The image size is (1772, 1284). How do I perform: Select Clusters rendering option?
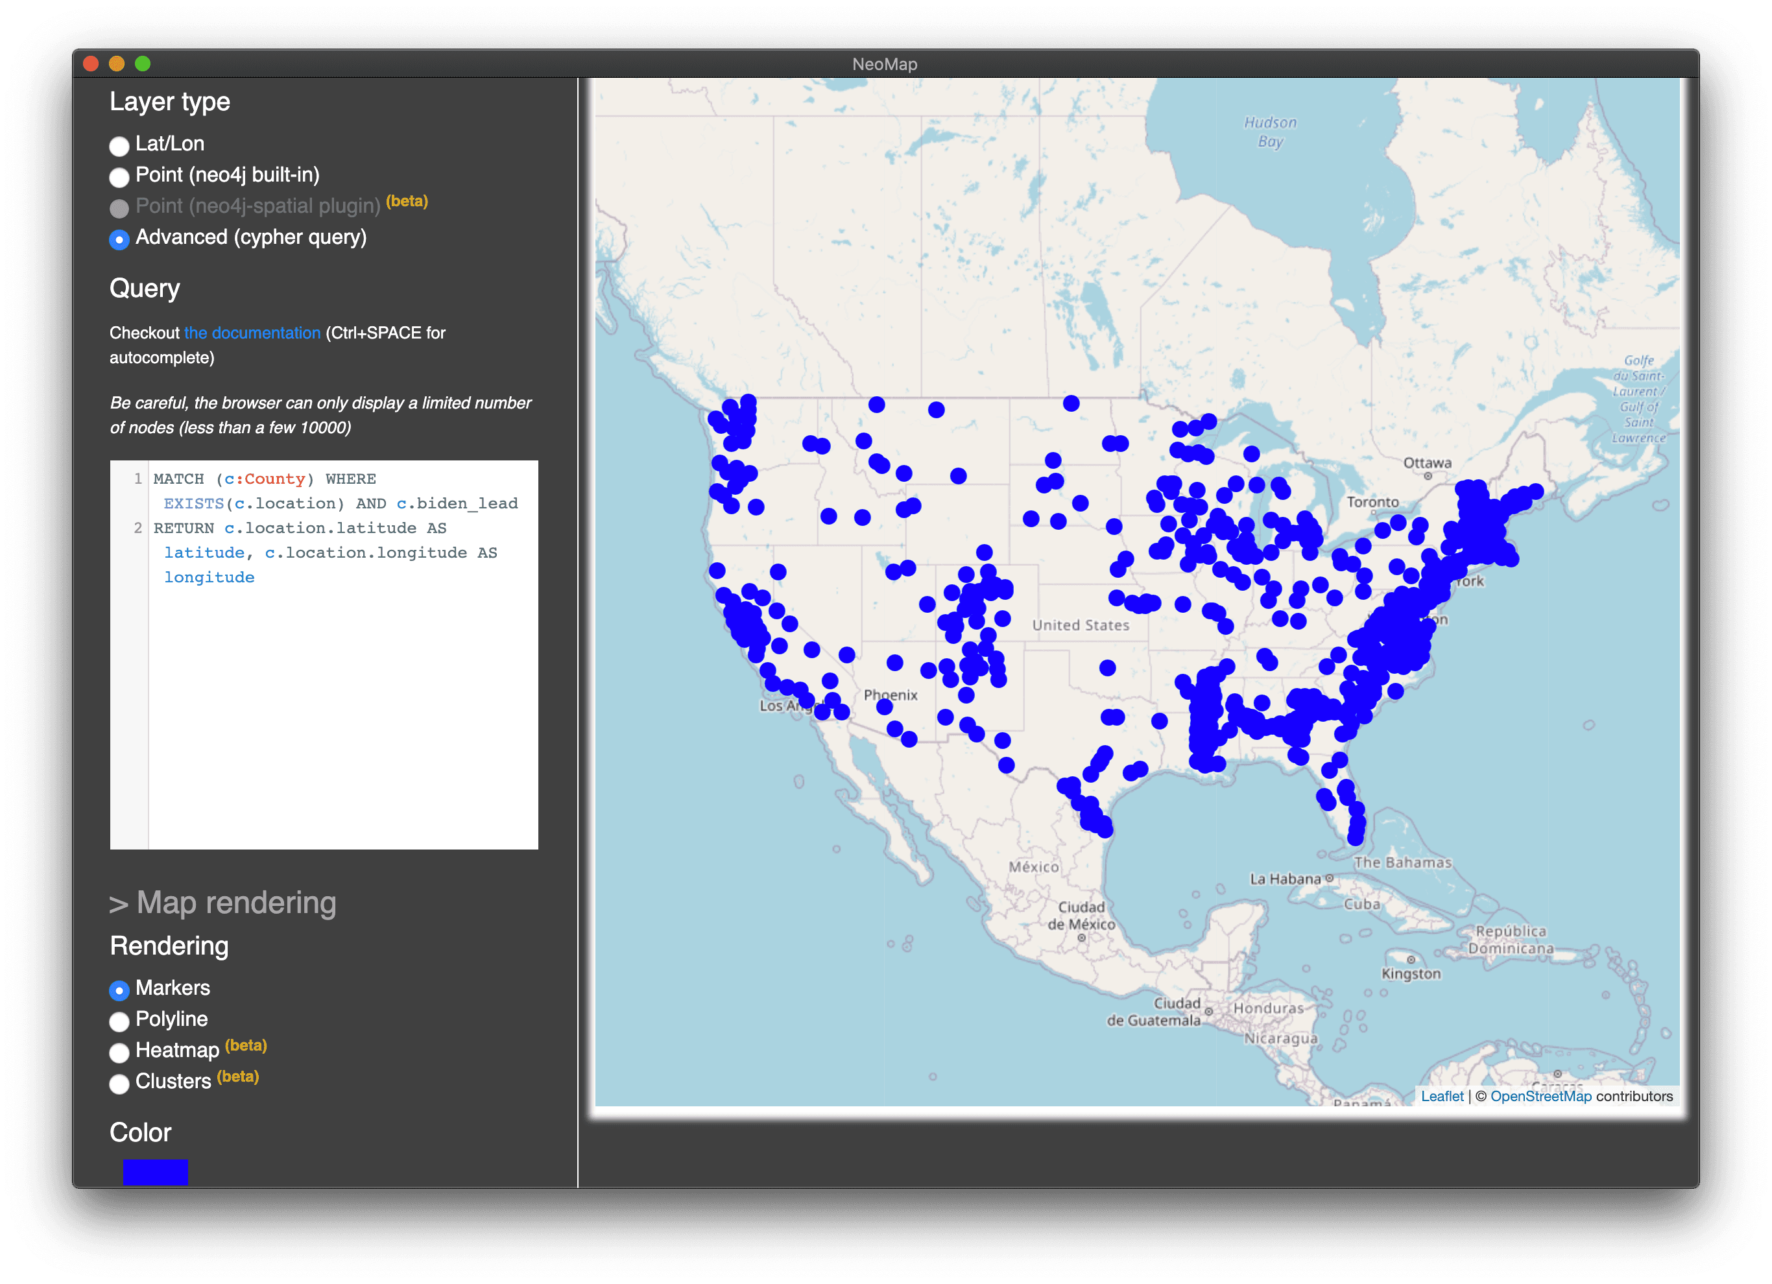click(x=119, y=1084)
